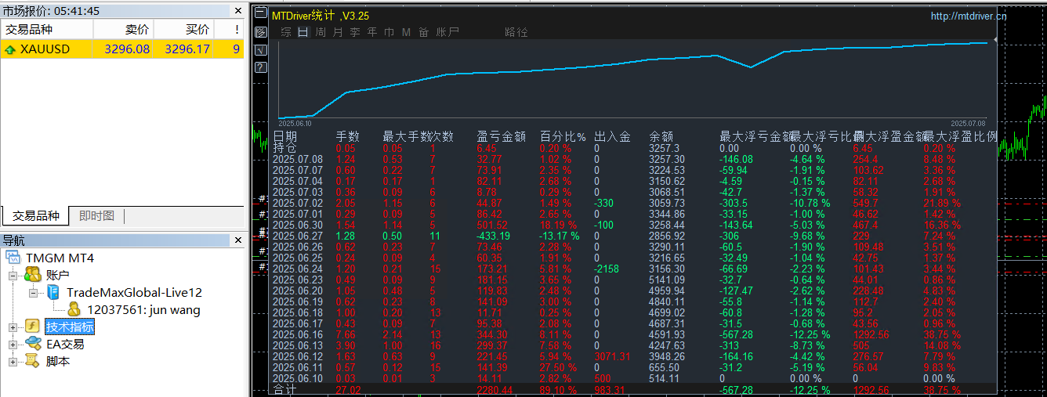Click the 图 chart icon in MTDriver sidebar
The width and height of the screenshot is (1047, 397).
point(260,32)
